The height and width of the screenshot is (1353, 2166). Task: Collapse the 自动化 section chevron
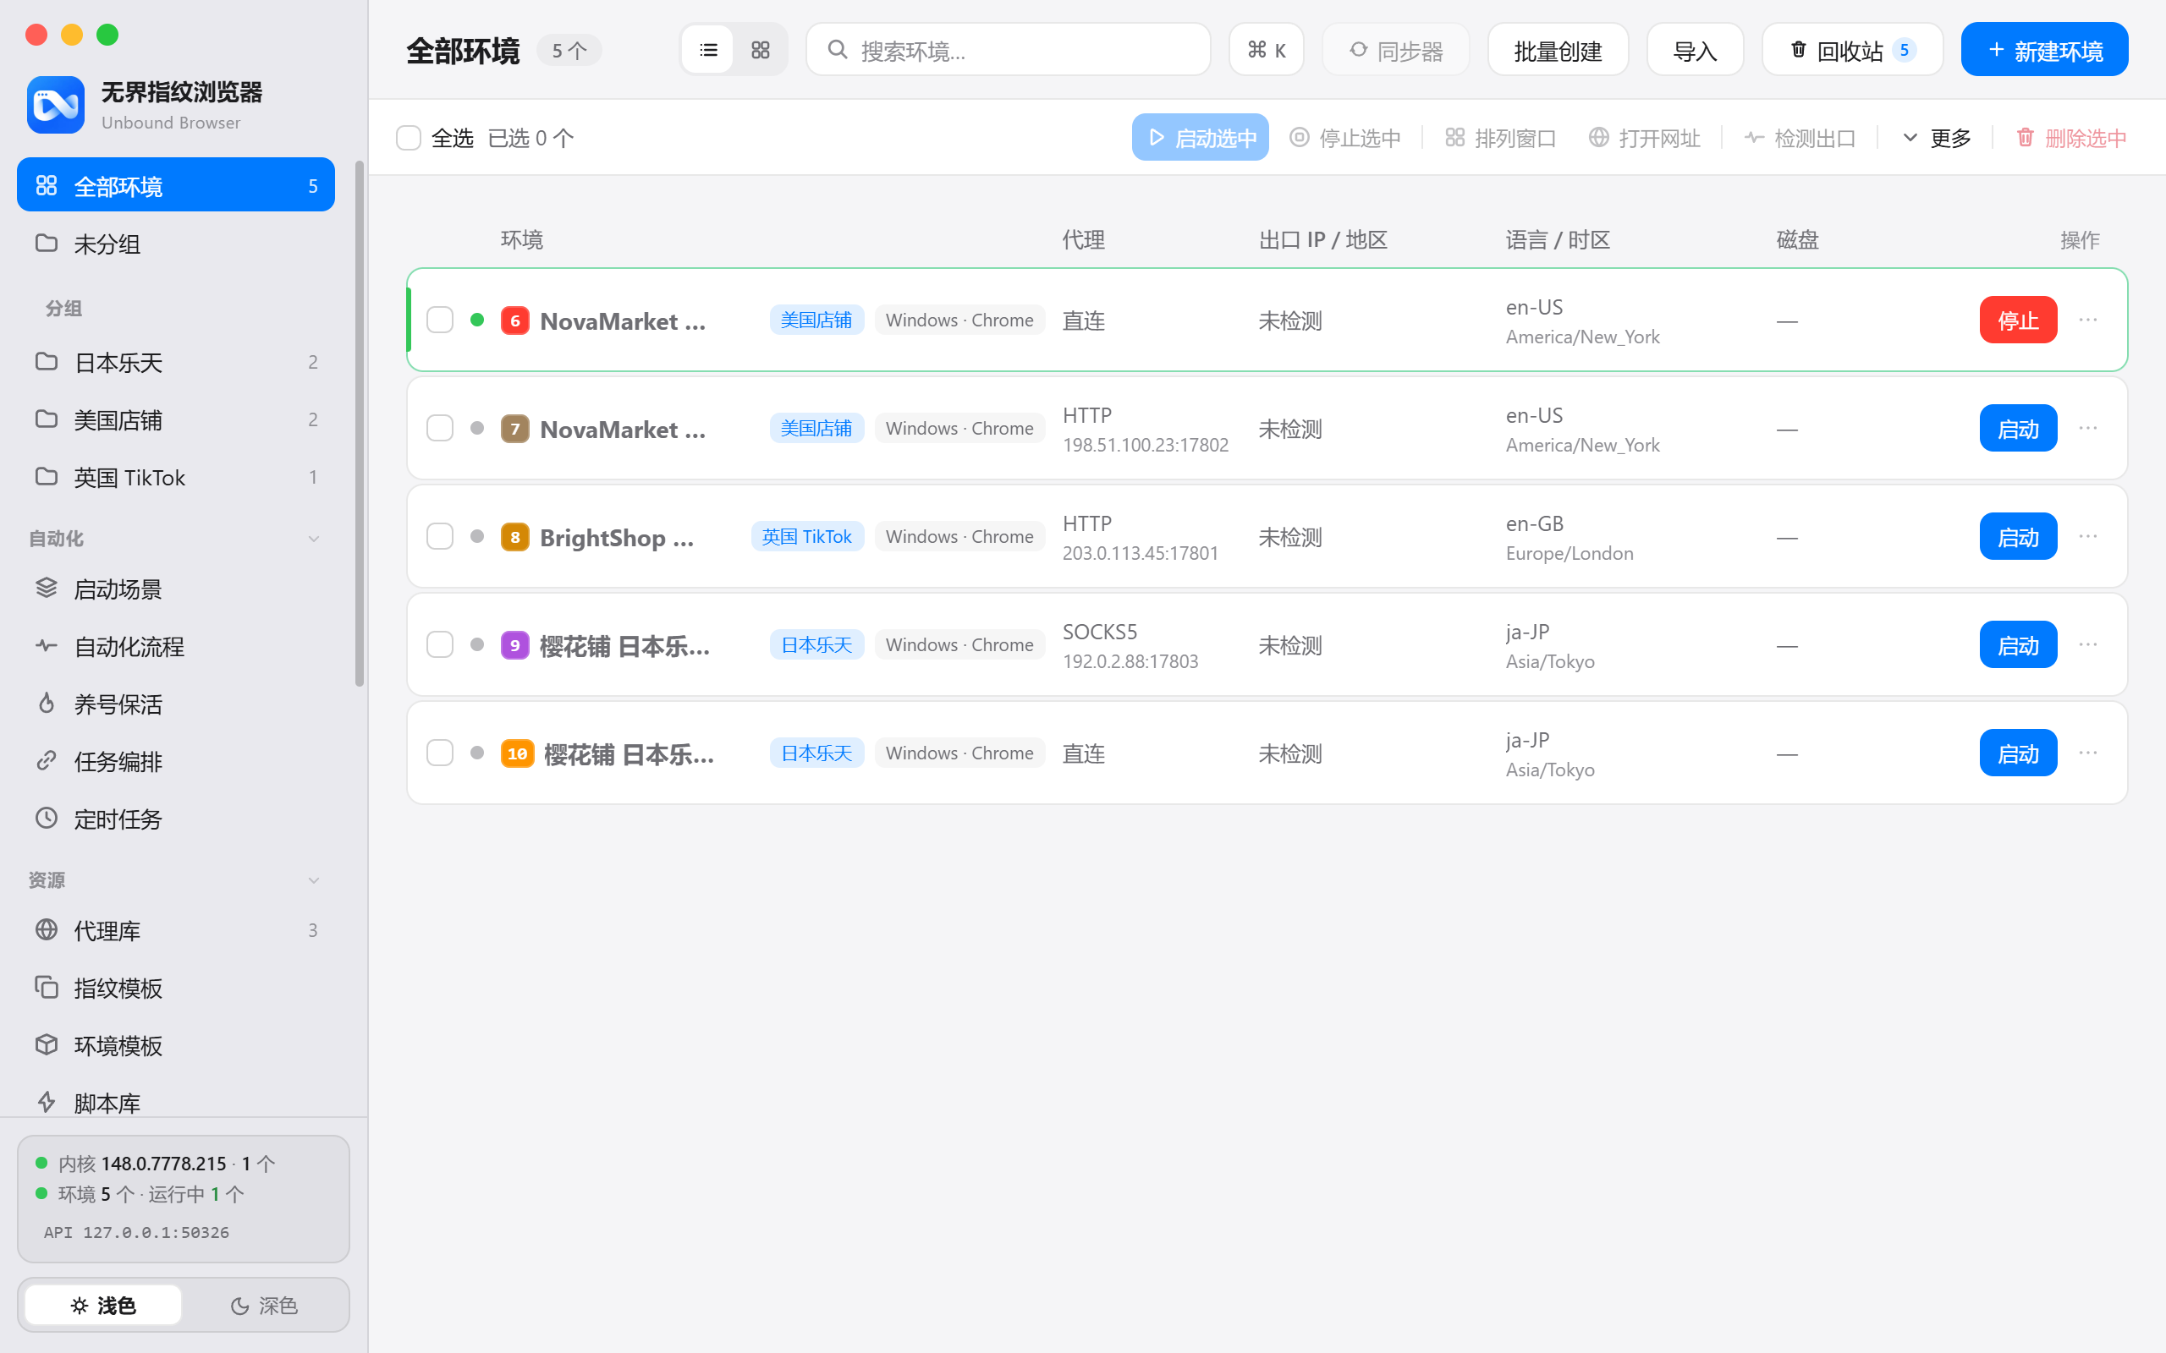pyautogui.click(x=313, y=539)
